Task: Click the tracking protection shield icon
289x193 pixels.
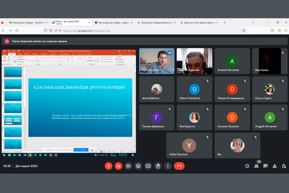Action: tap(46, 31)
